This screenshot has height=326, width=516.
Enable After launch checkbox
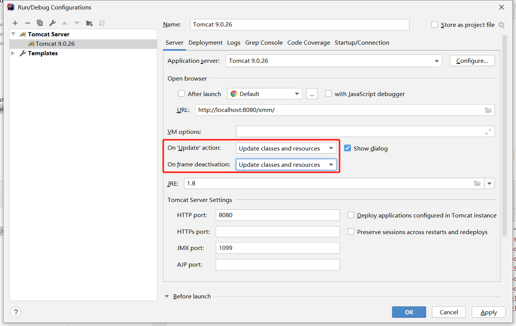tap(182, 94)
